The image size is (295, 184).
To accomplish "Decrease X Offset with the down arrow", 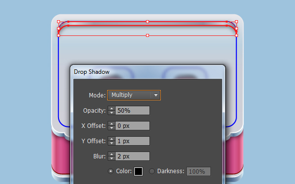I will tap(112, 128).
